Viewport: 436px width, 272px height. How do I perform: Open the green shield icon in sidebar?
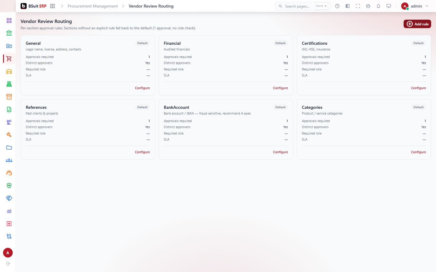click(9, 186)
